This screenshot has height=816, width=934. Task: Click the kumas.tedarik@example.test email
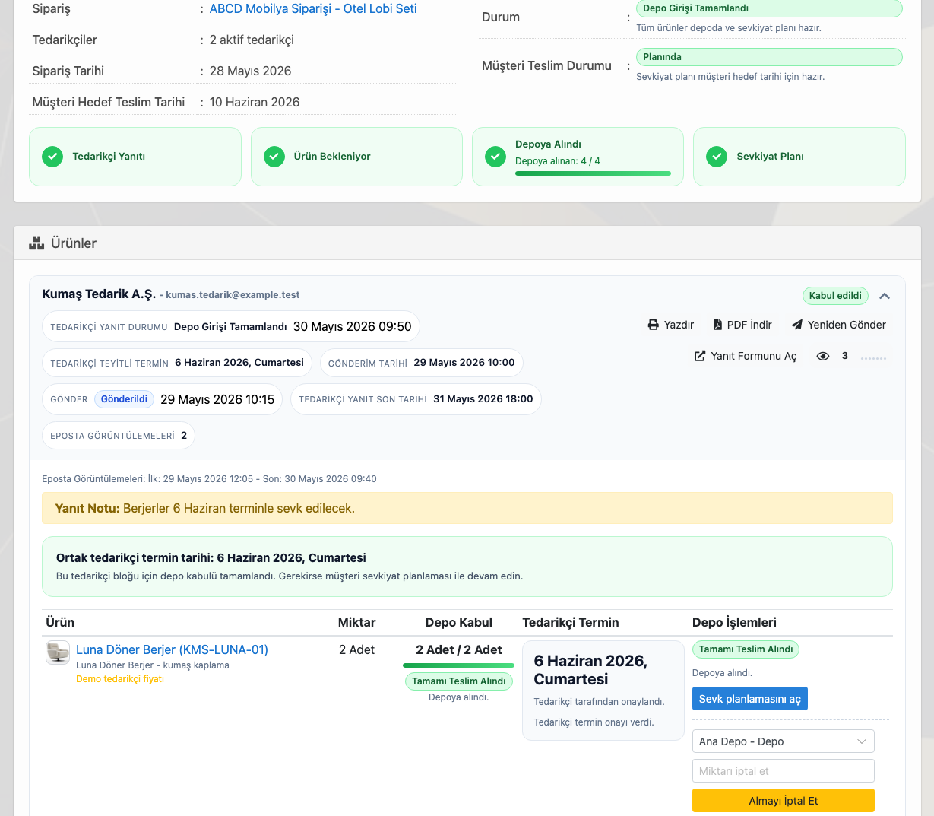(233, 295)
